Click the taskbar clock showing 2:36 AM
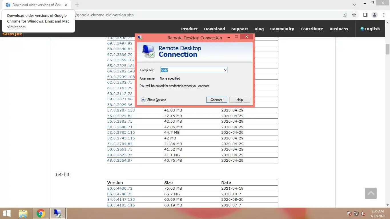 pyautogui.click(x=377, y=213)
